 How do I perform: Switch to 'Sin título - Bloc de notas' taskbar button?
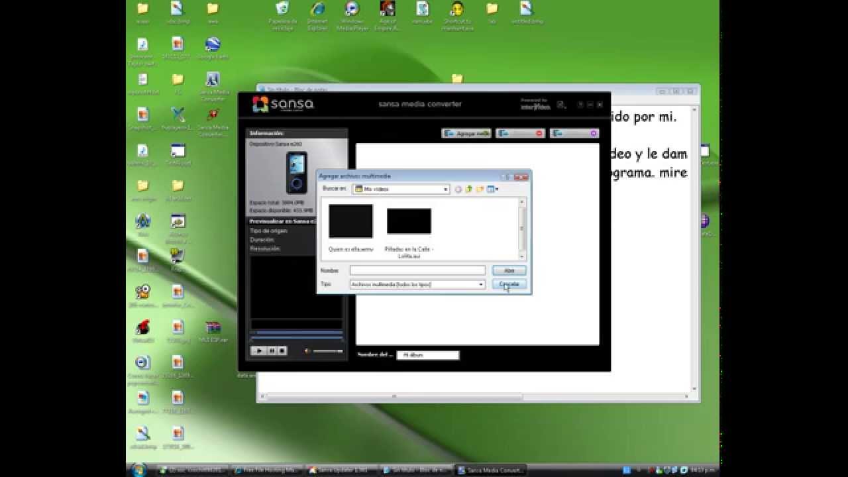(416, 470)
